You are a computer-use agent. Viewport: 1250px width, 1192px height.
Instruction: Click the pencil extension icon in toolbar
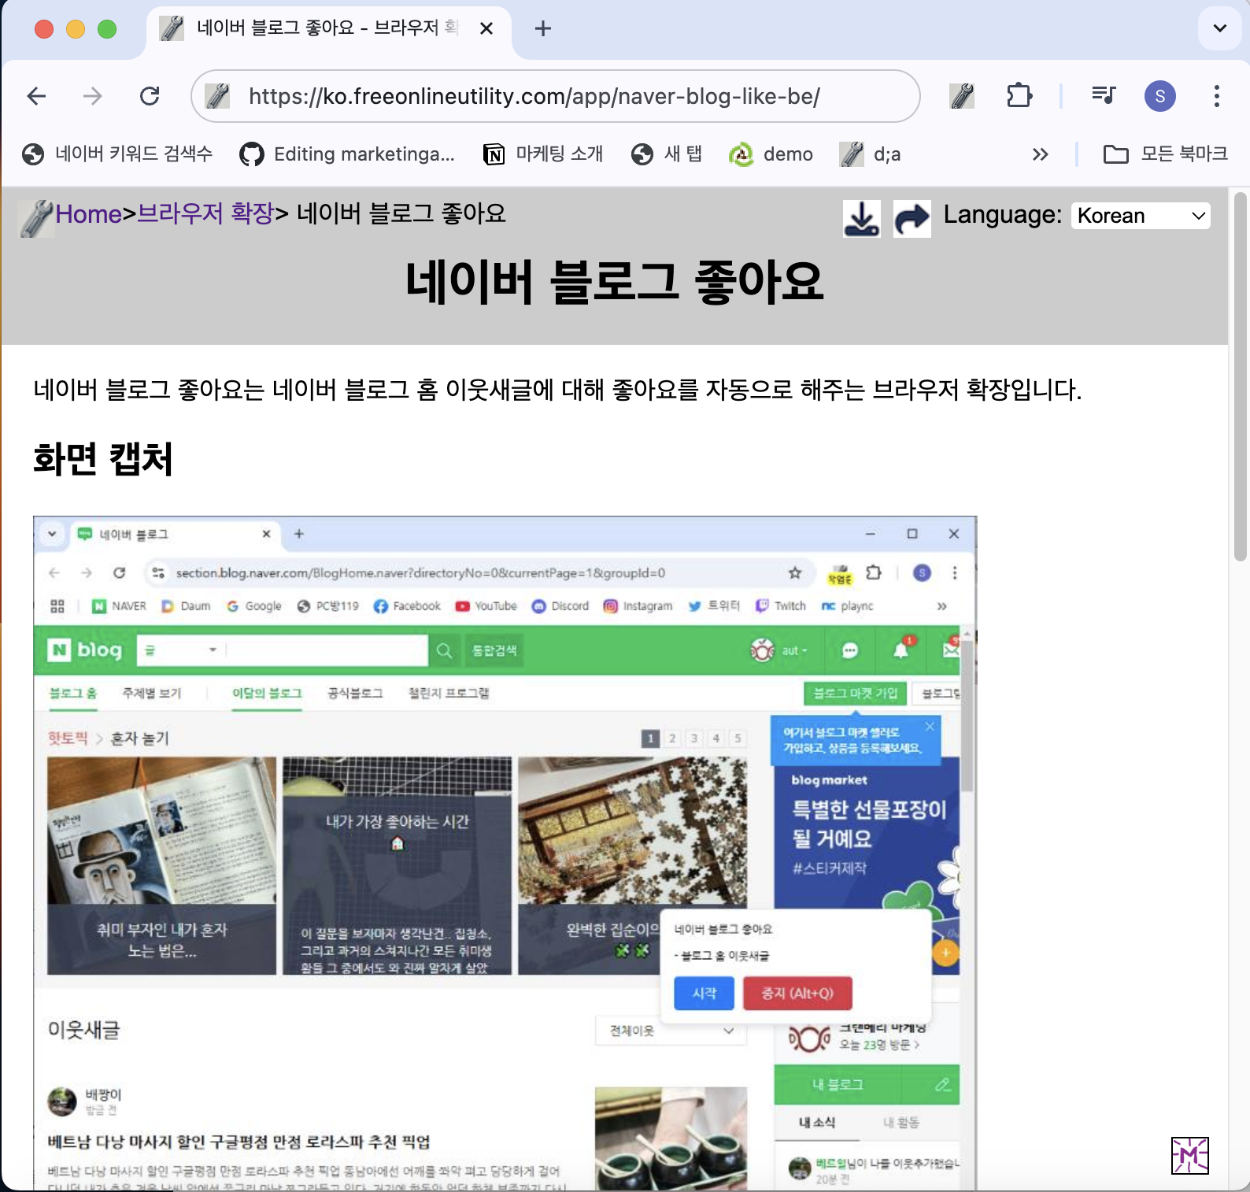pyautogui.click(x=962, y=96)
